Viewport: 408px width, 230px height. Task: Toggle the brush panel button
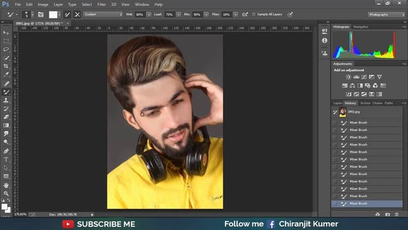41,15
